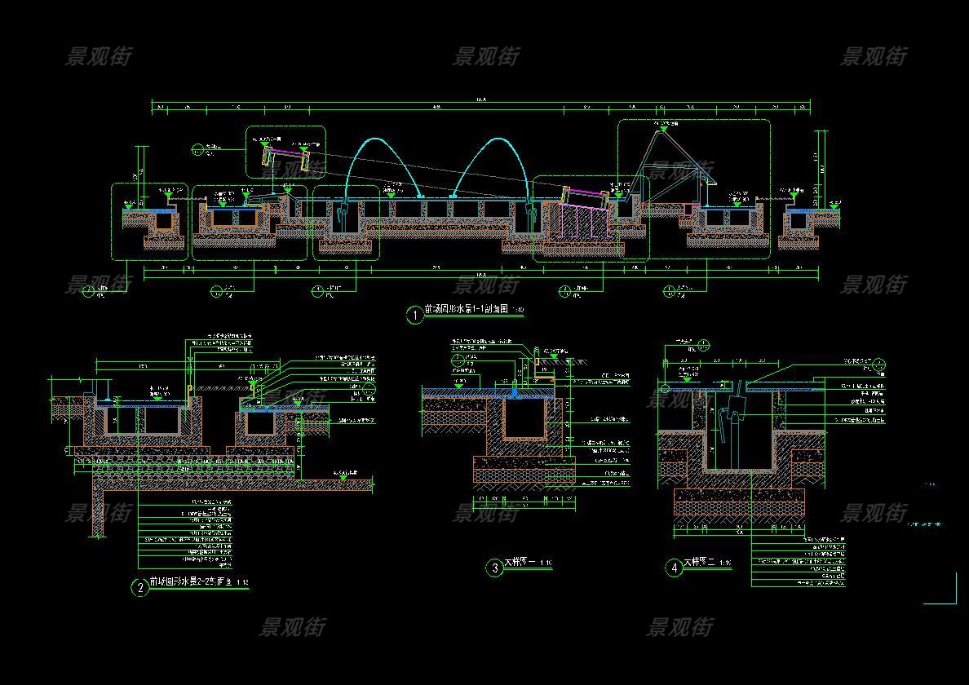
Task: Select the 大样图二 title label
Action: coord(699,563)
